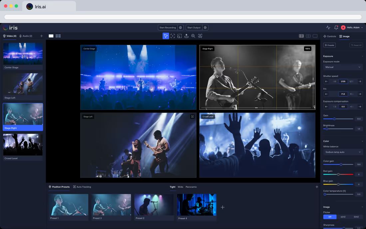Screen dimensions: 366x229
Task: Open notifications bell
Action: tap(336, 28)
